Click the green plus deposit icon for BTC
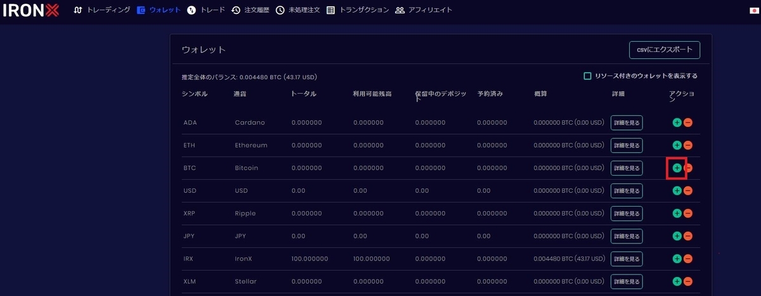 point(677,168)
